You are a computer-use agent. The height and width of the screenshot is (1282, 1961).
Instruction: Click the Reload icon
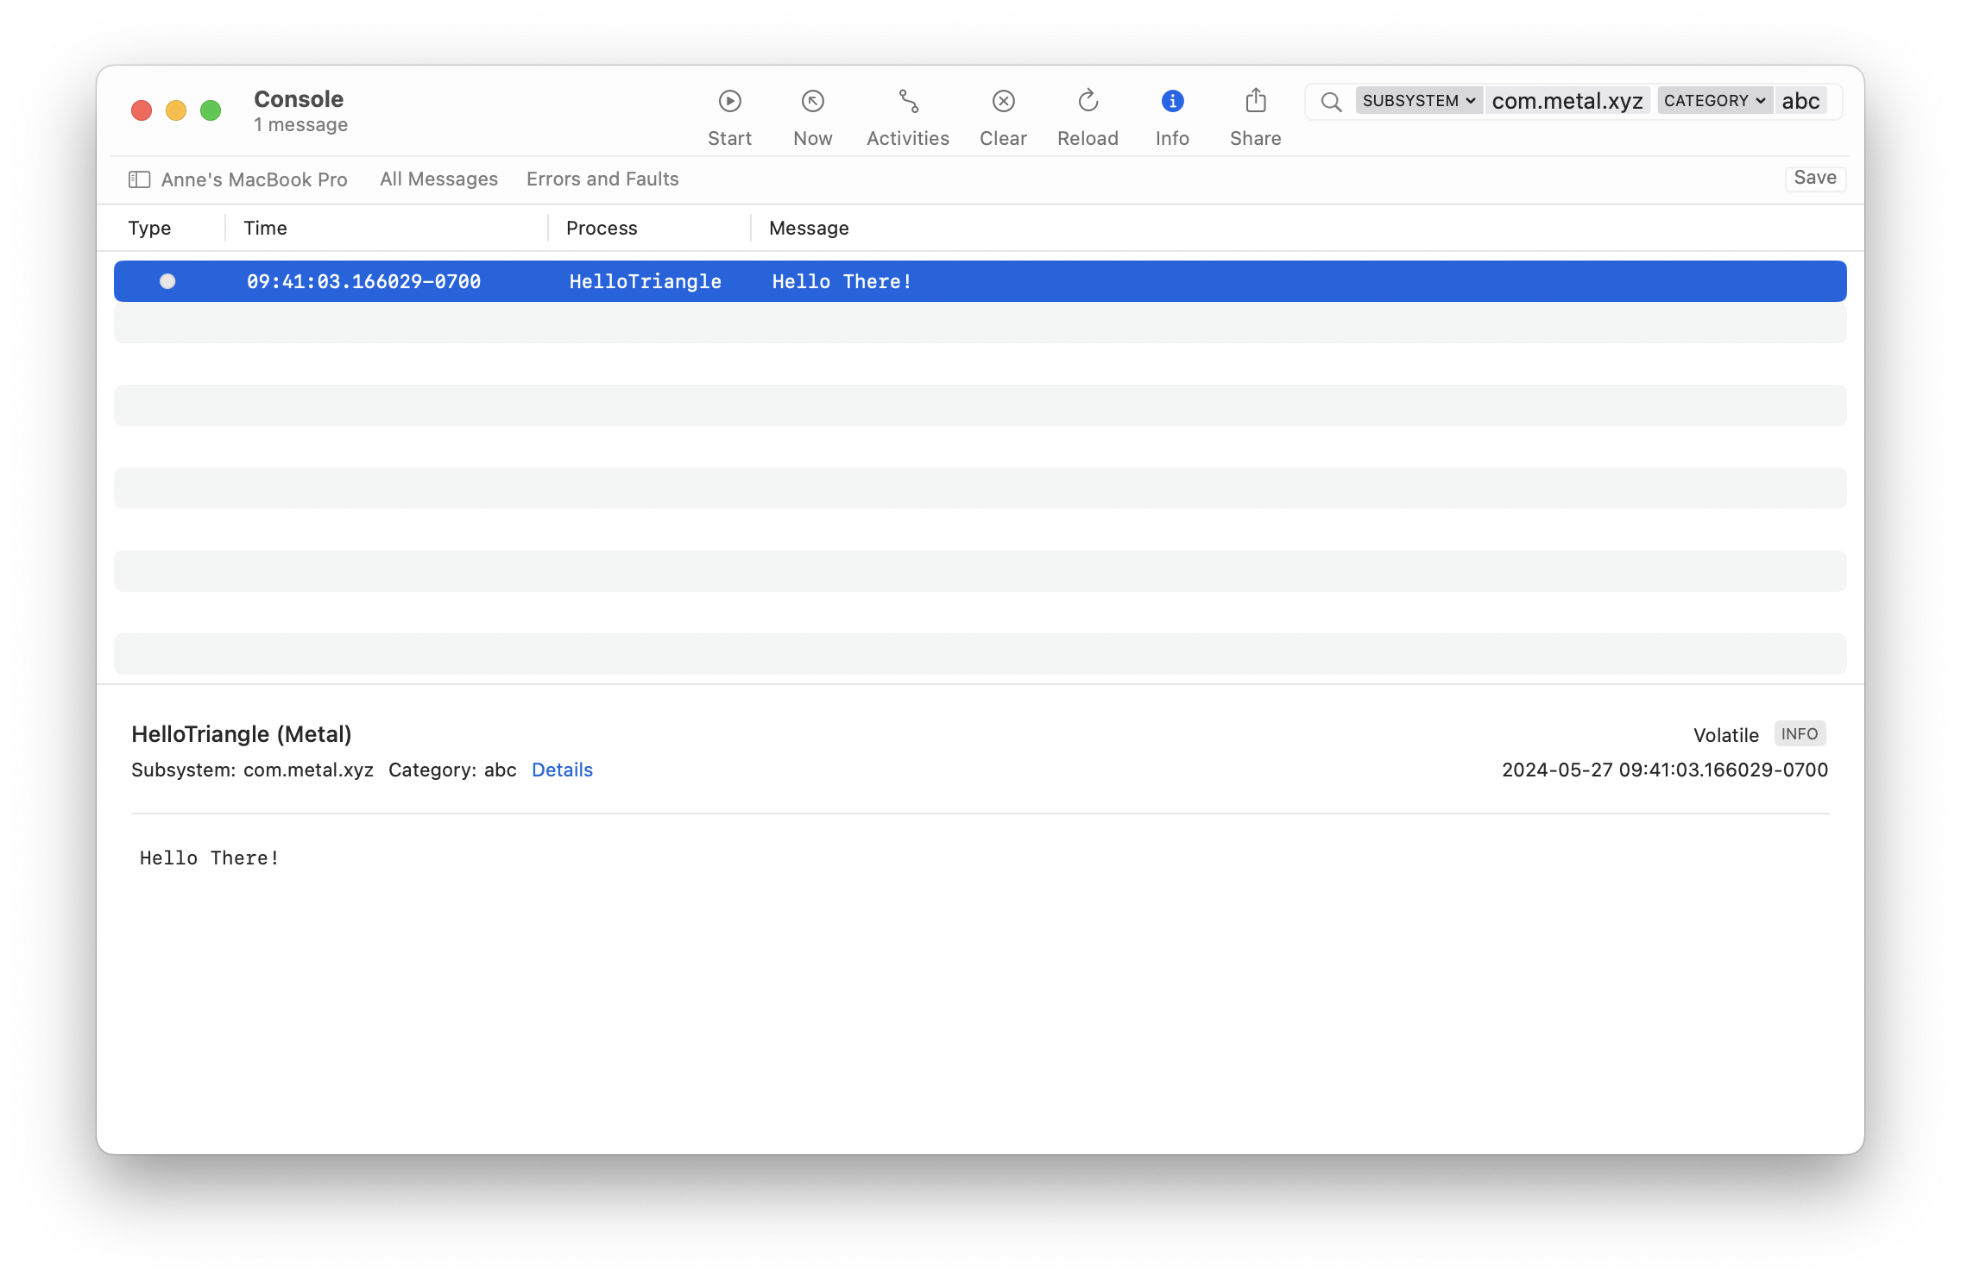pyautogui.click(x=1087, y=101)
